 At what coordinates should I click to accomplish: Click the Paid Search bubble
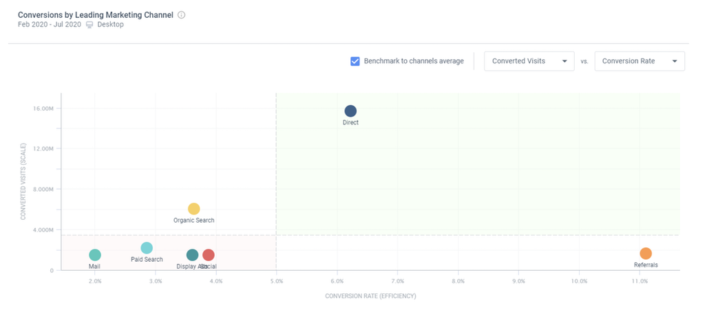147,248
